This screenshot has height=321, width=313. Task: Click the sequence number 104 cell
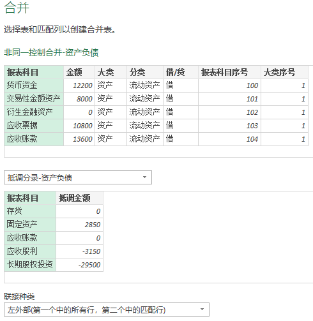[x=229, y=139]
